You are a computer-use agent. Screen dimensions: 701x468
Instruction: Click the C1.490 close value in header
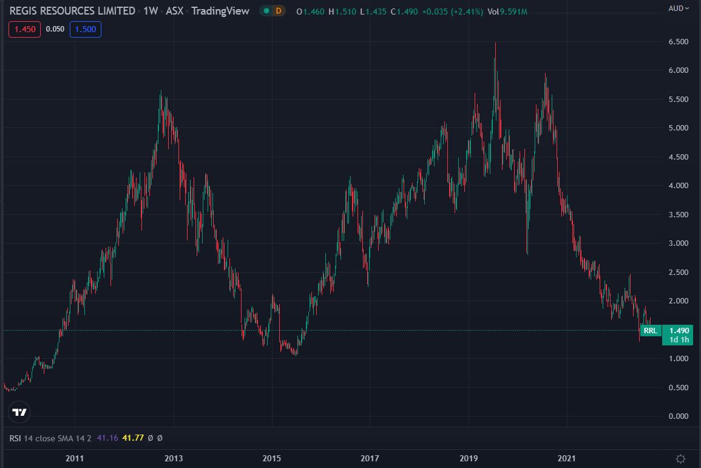coord(404,12)
